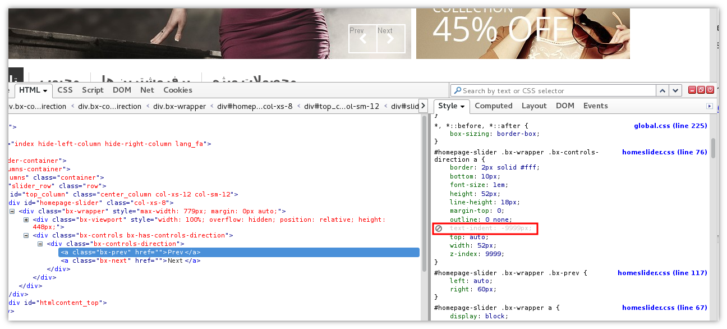Jump to previous search match arrow
Screen dimensions: 727x329
coord(662,90)
